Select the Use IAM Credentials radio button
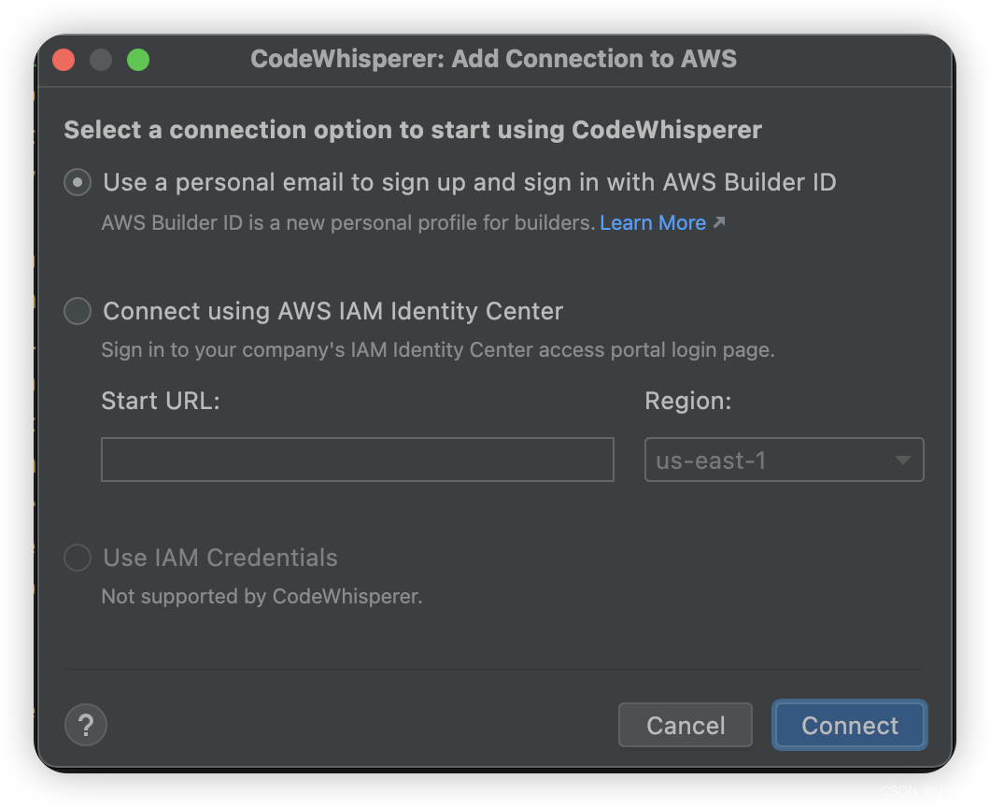Viewport: 990px width, 807px height. [77, 558]
